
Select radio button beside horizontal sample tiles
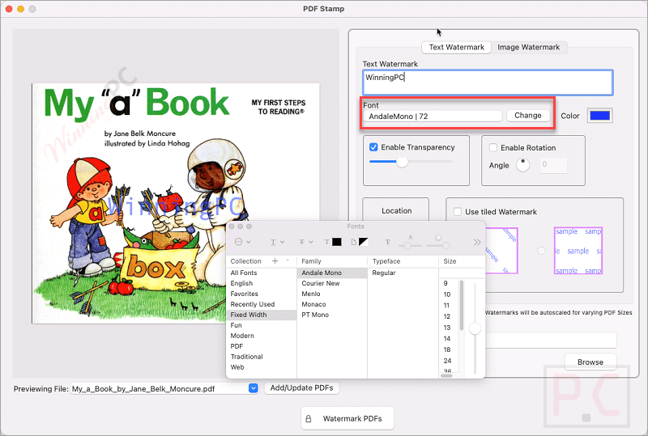coord(541,251)
